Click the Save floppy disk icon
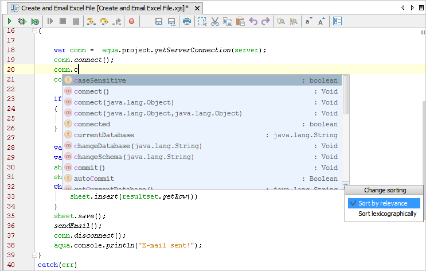Screen dimensions: 426x271 [159, 21]
